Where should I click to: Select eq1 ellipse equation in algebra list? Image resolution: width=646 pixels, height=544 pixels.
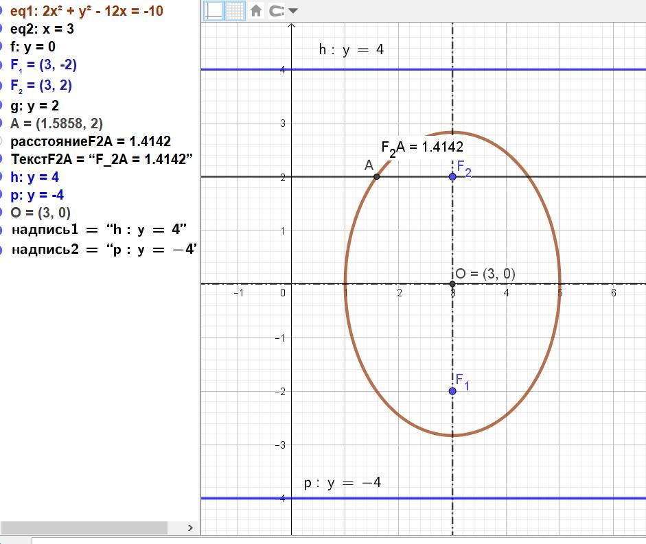point(86,11)
